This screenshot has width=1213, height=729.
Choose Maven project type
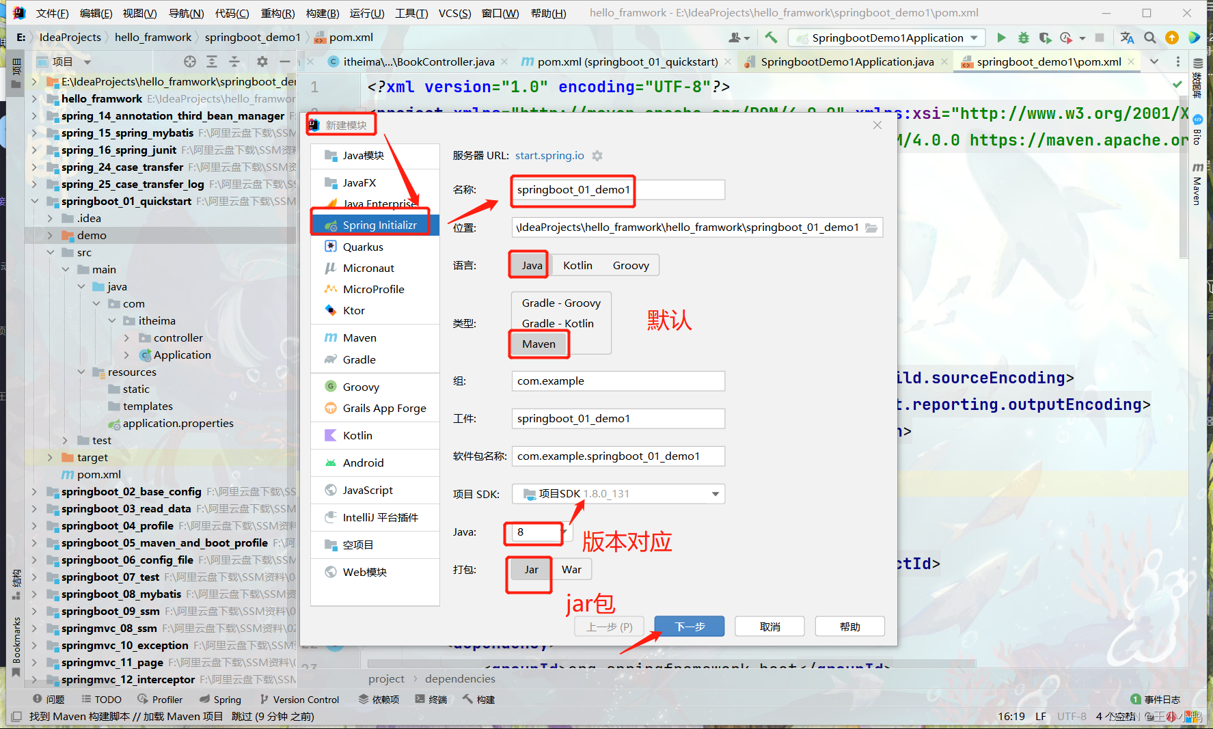[x=539, y=344]
